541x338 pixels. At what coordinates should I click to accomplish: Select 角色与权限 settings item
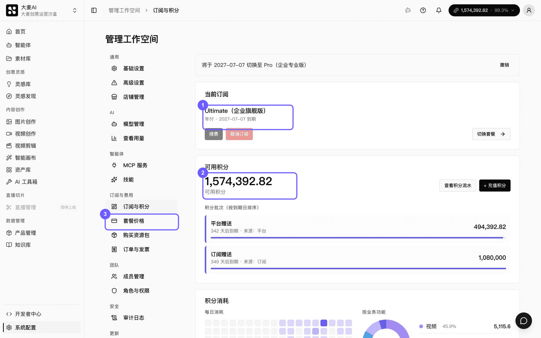pos(141,291)
